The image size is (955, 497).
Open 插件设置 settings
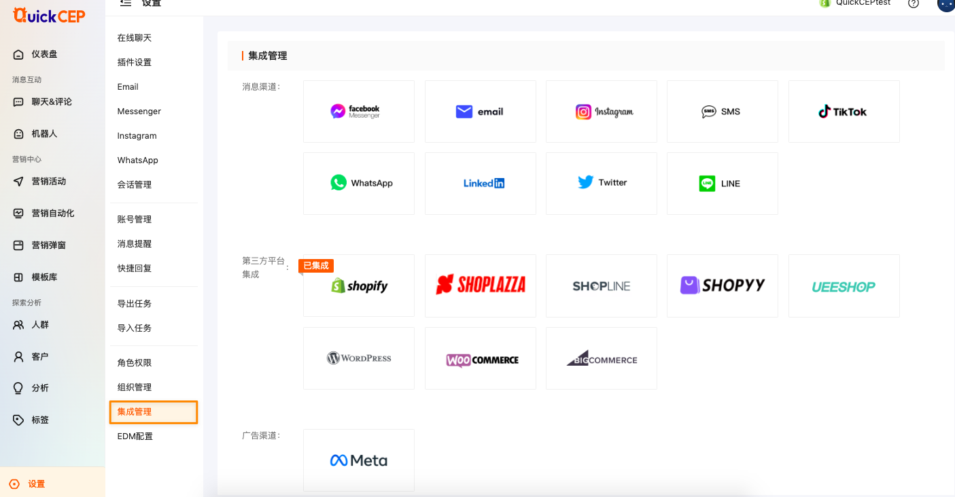(x=135, y=63)
